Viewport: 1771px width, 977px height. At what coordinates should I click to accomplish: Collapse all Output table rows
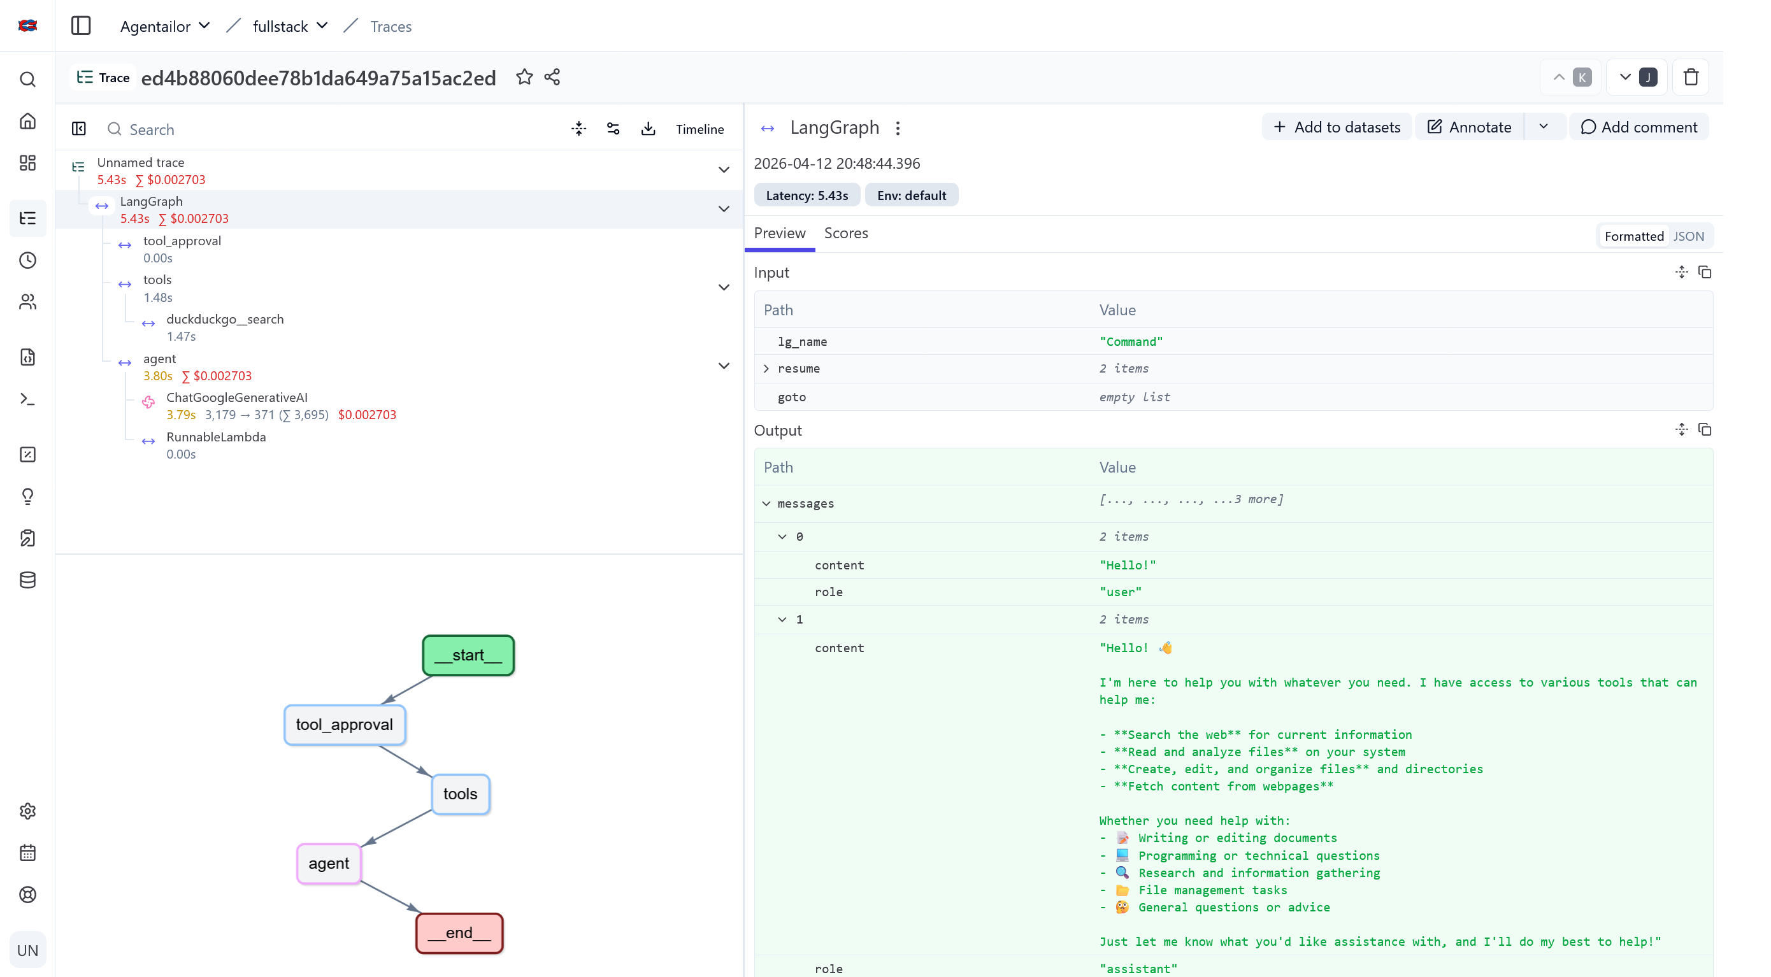coord(1682,430)
